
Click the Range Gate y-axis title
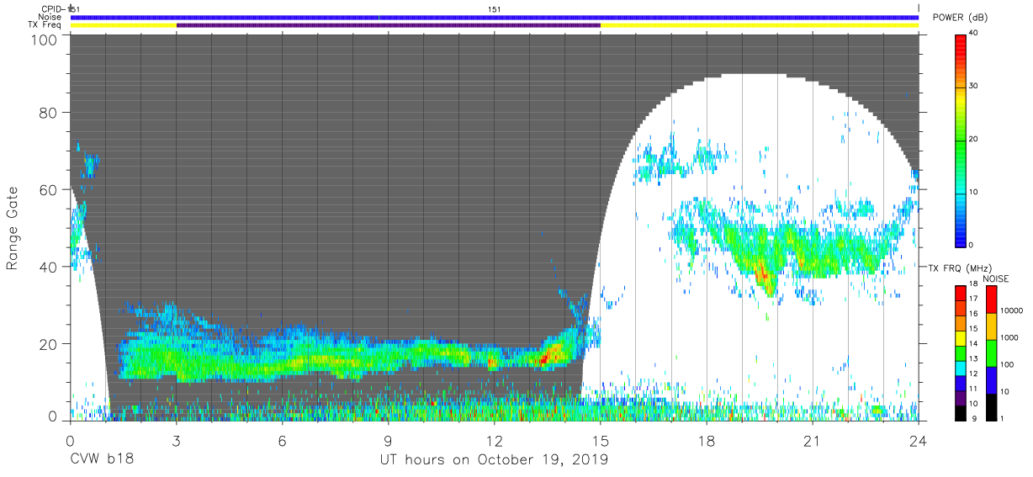12,228
